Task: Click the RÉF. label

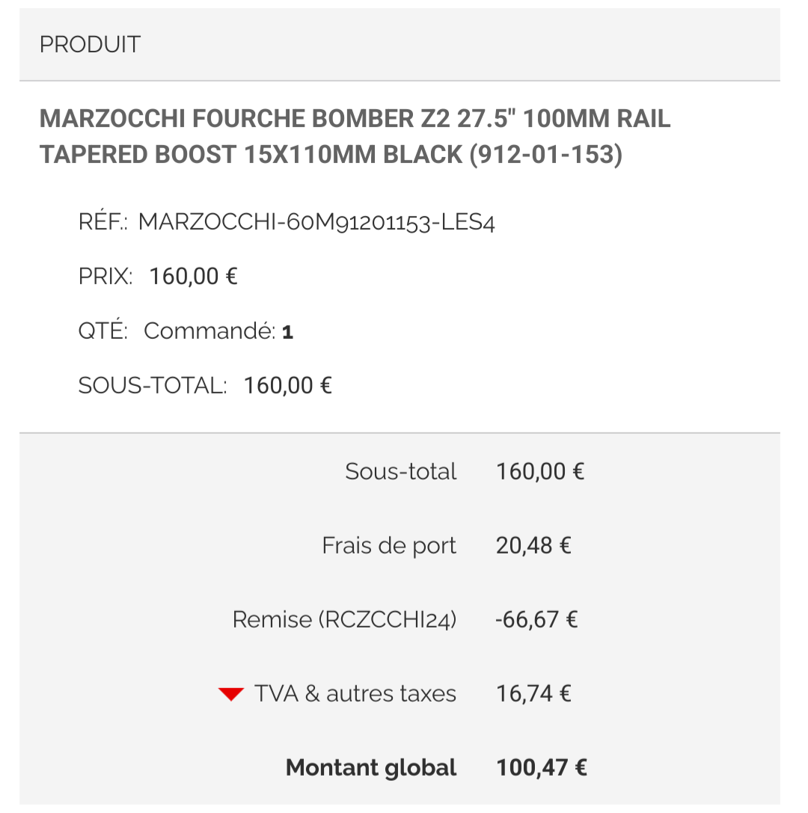Action: 103,222
